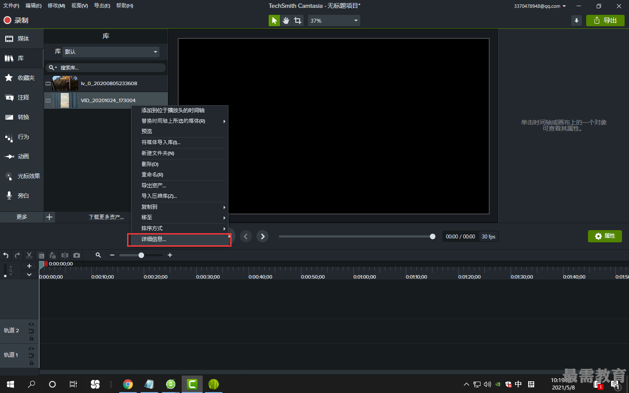
Task: Expand the track options chevron
Action: click(29, 275)
